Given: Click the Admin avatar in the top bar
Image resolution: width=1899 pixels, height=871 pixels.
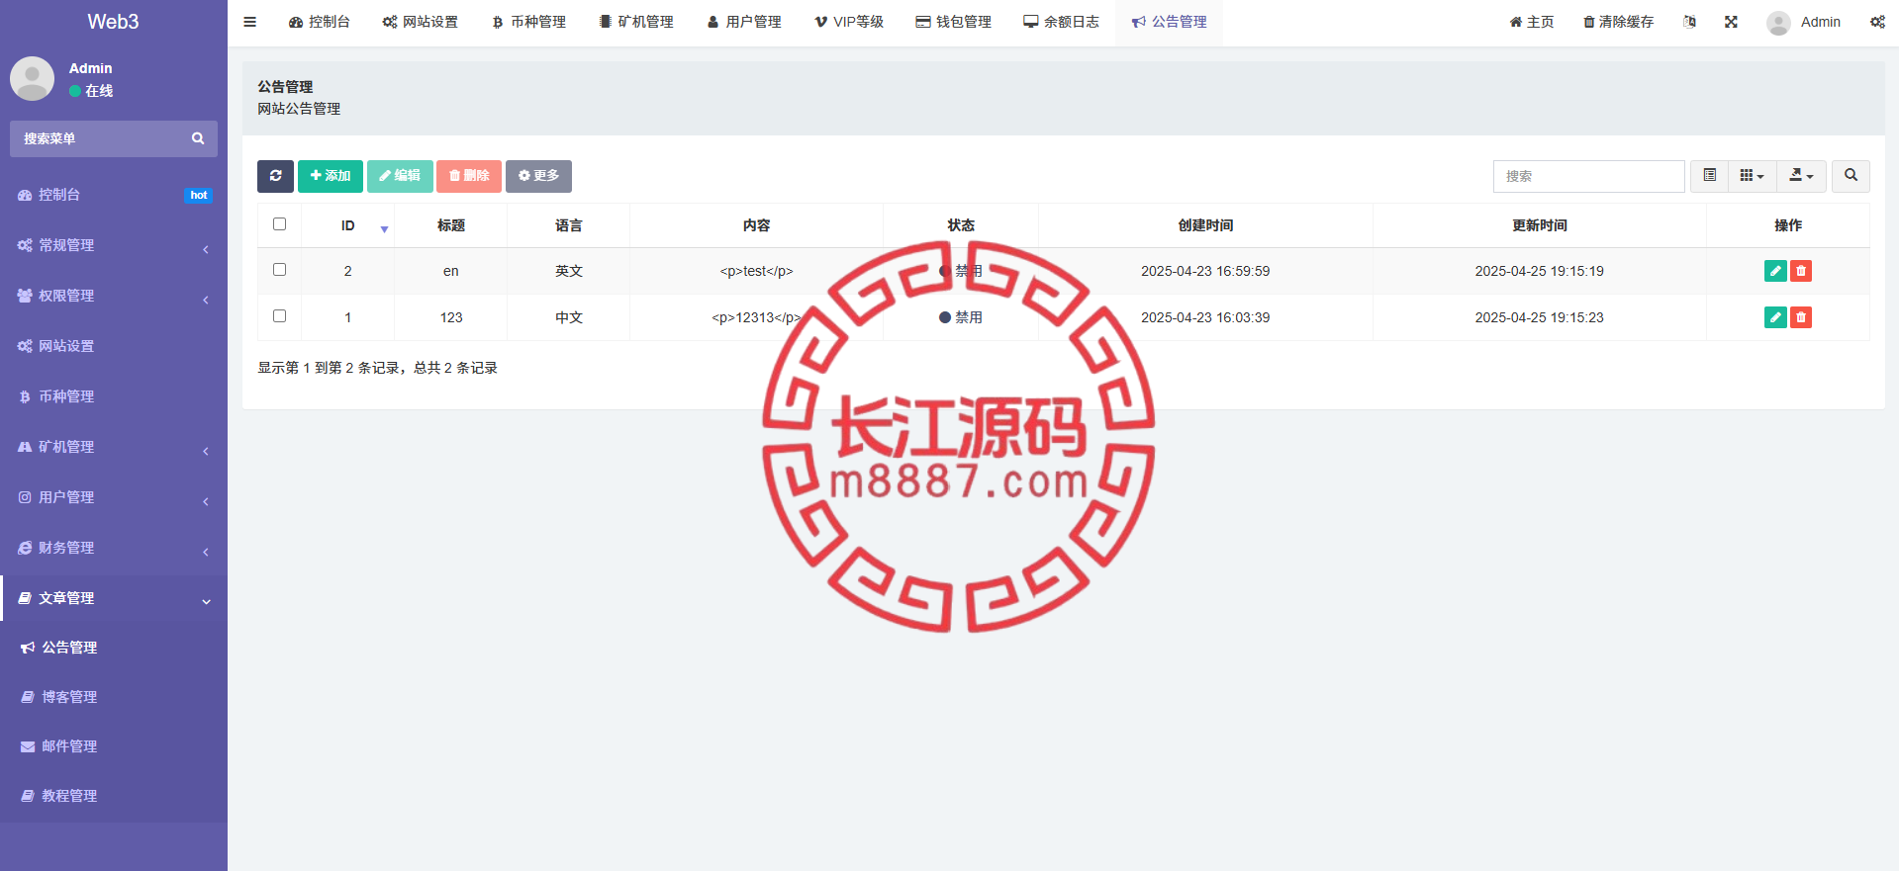Looking at the screenshot, I should [x=1778, y=23].
